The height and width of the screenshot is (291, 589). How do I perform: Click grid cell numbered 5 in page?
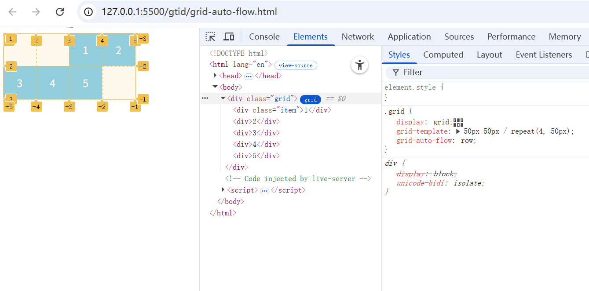coord(86,83)
